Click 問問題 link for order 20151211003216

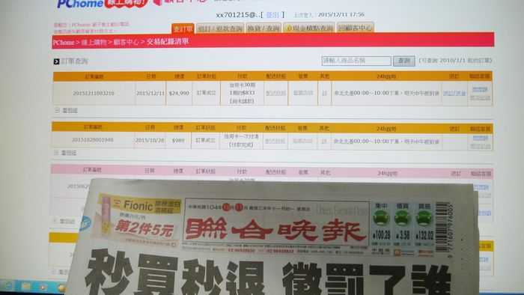click(x=480, y=90)
